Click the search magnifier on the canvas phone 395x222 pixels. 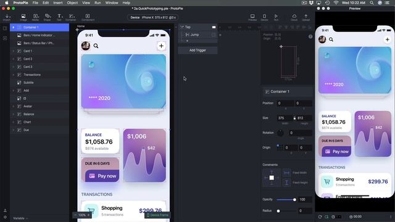96,46
